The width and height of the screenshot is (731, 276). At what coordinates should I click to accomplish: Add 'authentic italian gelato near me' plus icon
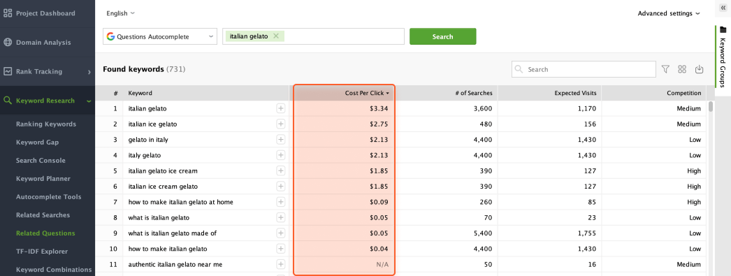[281, 264]
